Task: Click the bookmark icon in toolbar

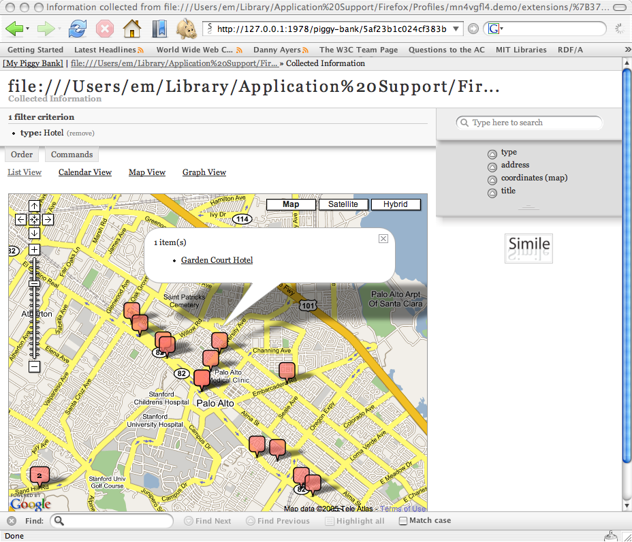Action: pos(159,29)
